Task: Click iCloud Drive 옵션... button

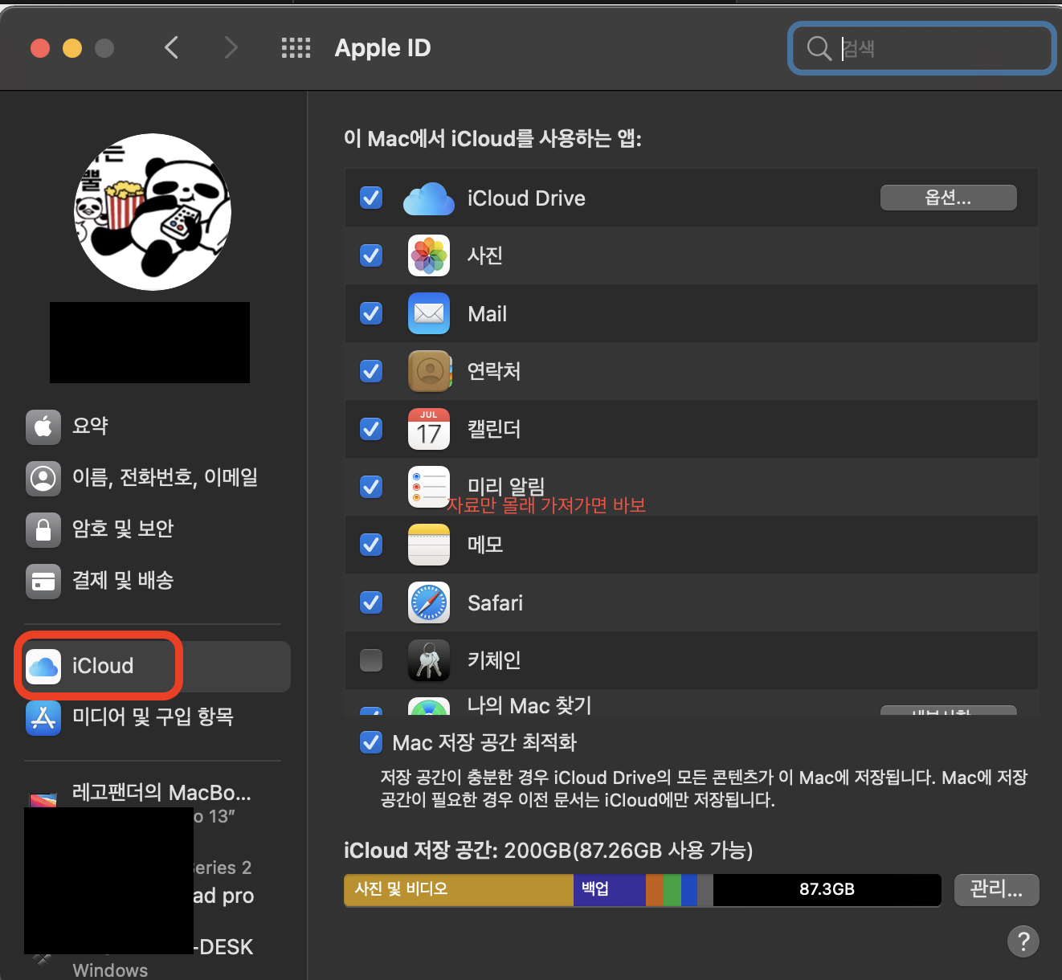Action: pos(948,198)
